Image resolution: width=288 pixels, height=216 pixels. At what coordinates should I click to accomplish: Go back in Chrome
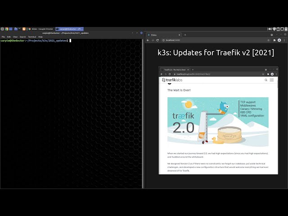148,40
